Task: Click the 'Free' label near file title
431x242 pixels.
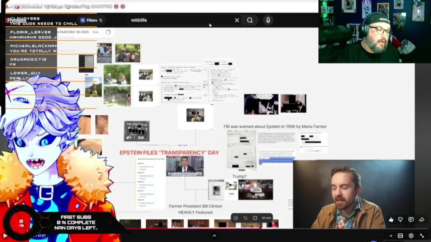Action: 96,32
